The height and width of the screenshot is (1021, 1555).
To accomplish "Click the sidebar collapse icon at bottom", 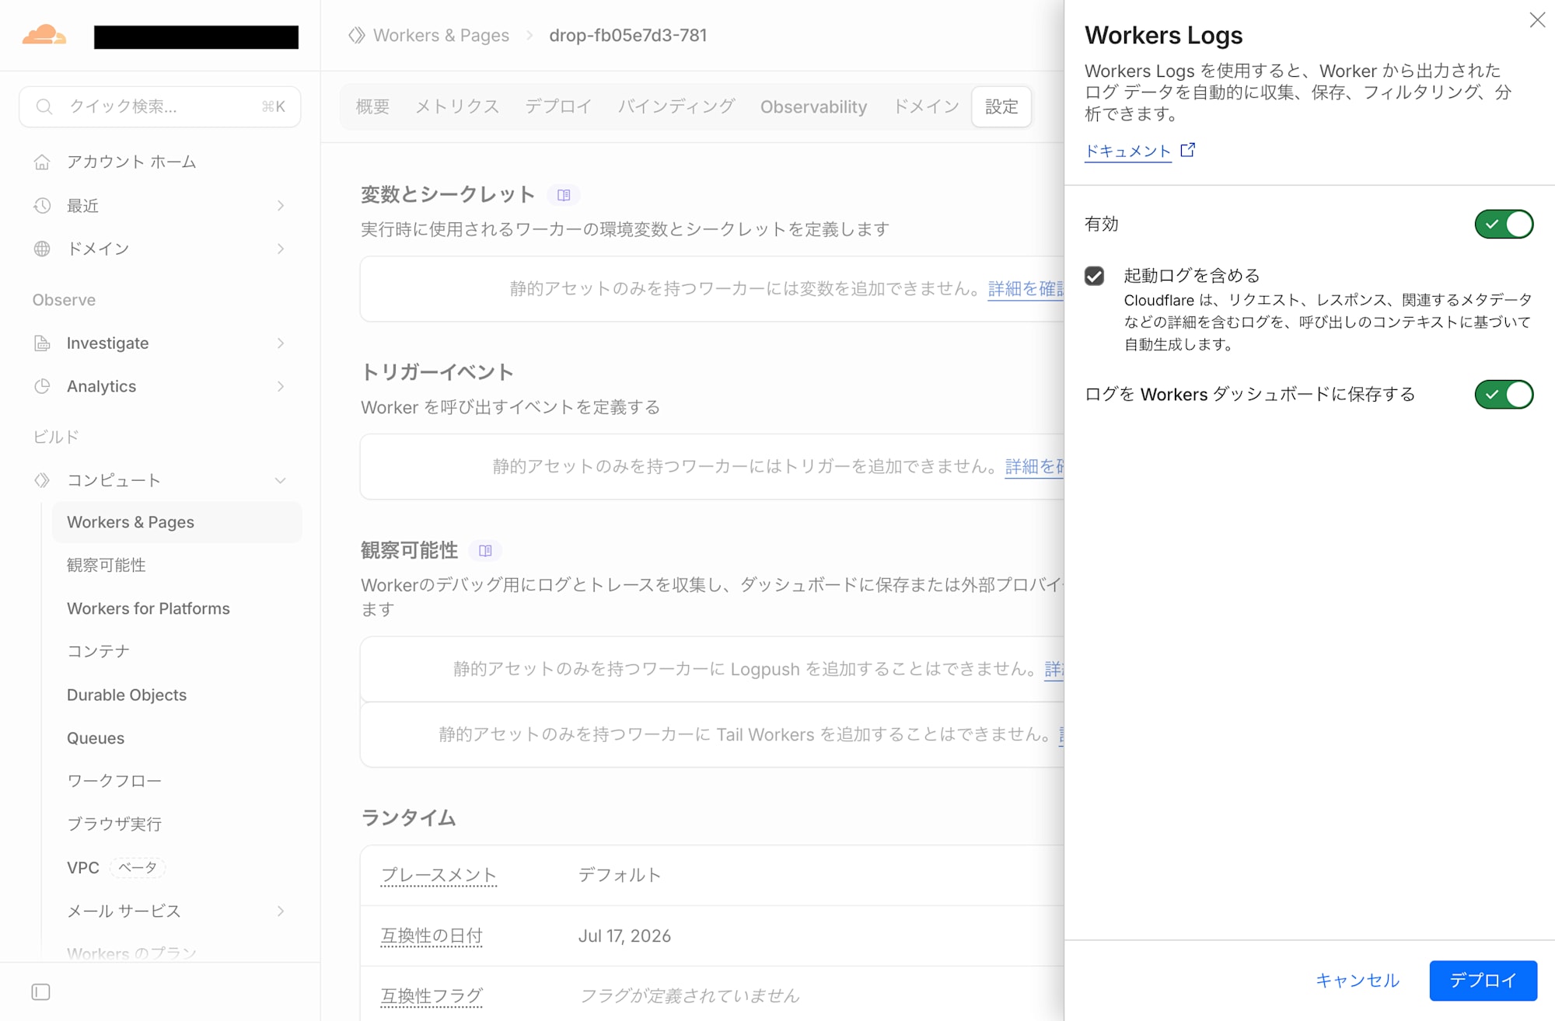I will pos(41,992).
